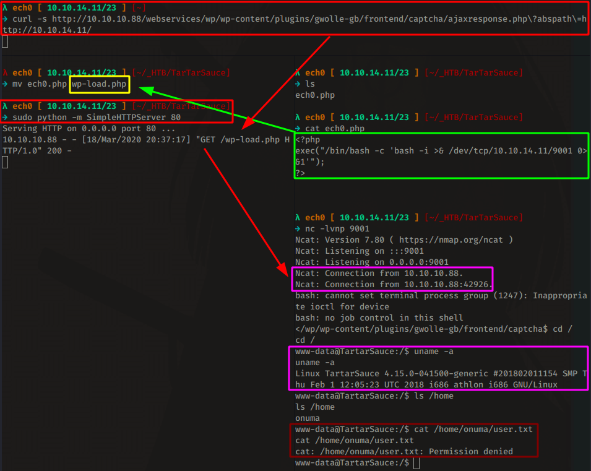Click the echoed 'cat /home/onuma/user.txt' line
Image resolution: width=591 pixels, height=471 pixels.
(x=355, y=441)
